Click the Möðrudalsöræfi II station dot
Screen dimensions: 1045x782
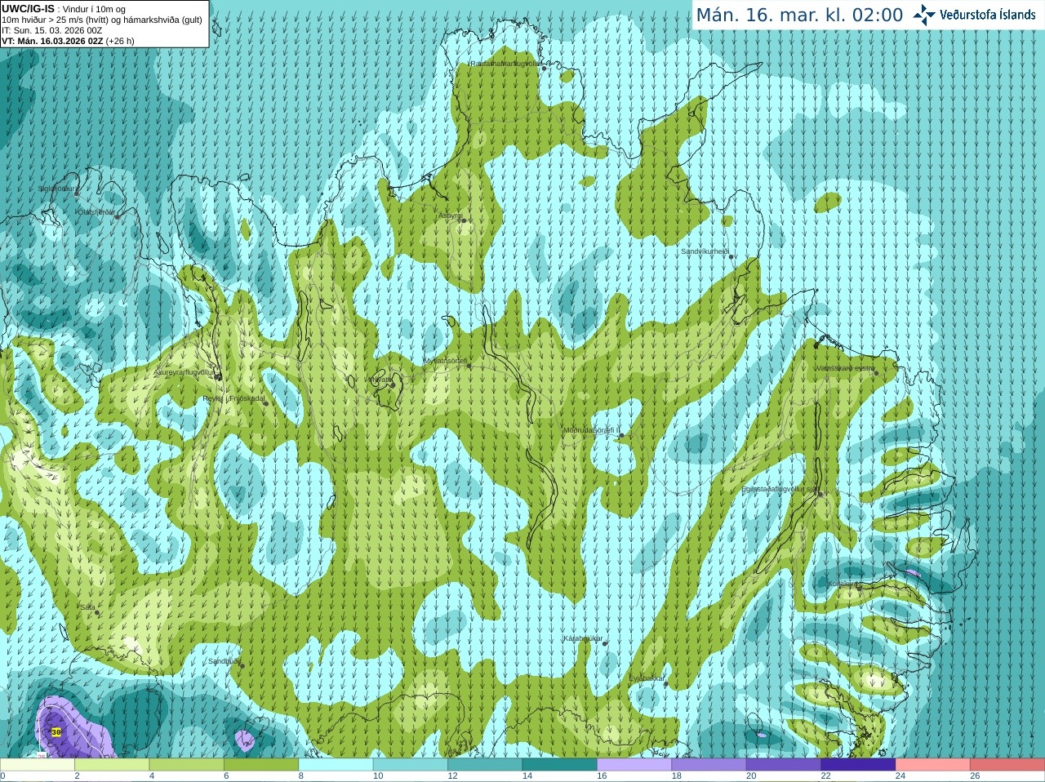pyautogui.click(x=621, y=435)
